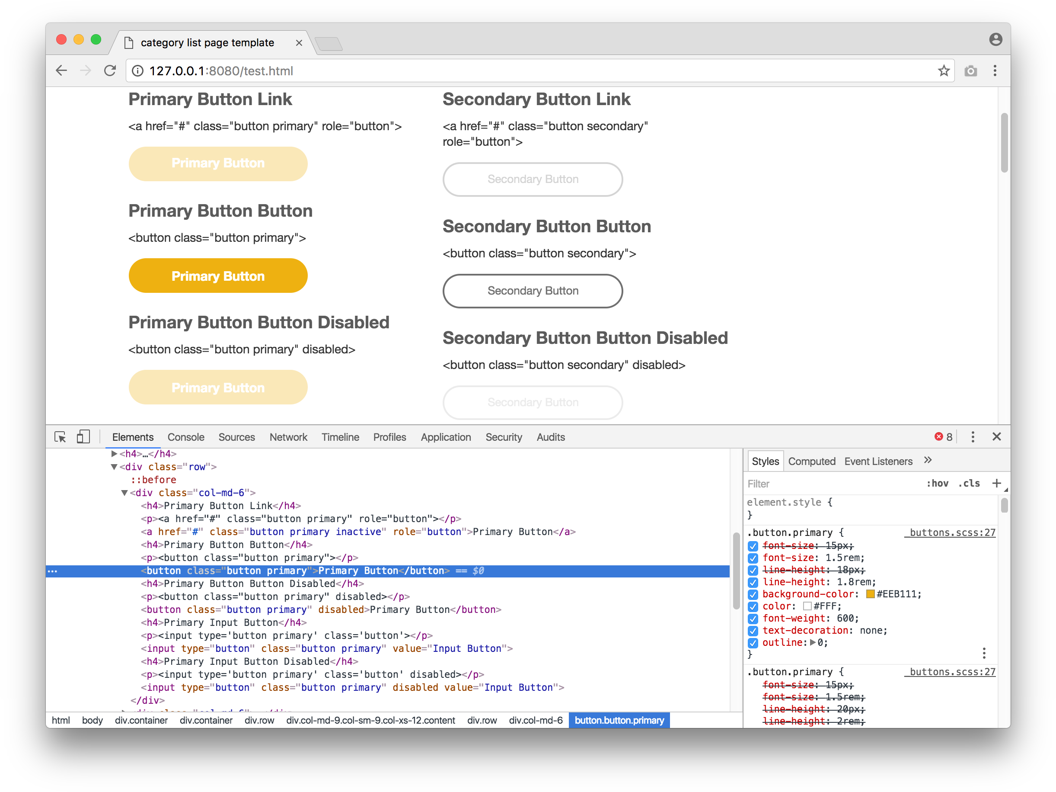Viewport: 1056px width, 792px height.
Task: Expand the collapsed h4 node in the DOM tree
Action: tap(114, 453)
